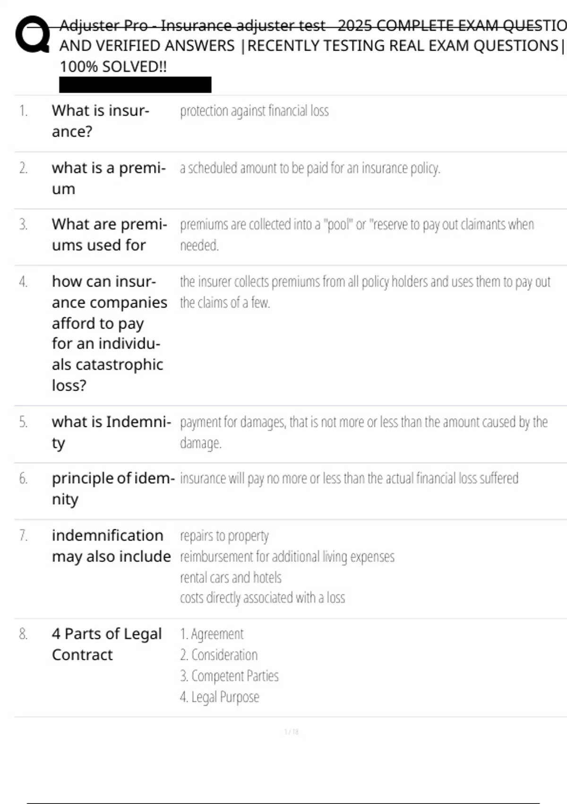The image size is (567, 804).
Task: Select "What are premiums used for" question
Action: pos(109,235)
